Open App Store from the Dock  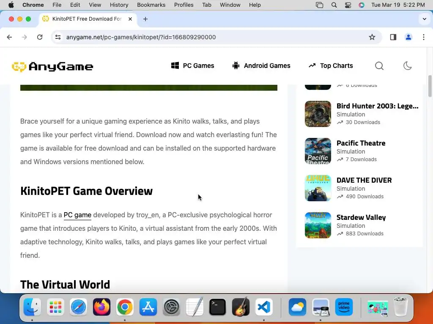(x=148, y=307)
